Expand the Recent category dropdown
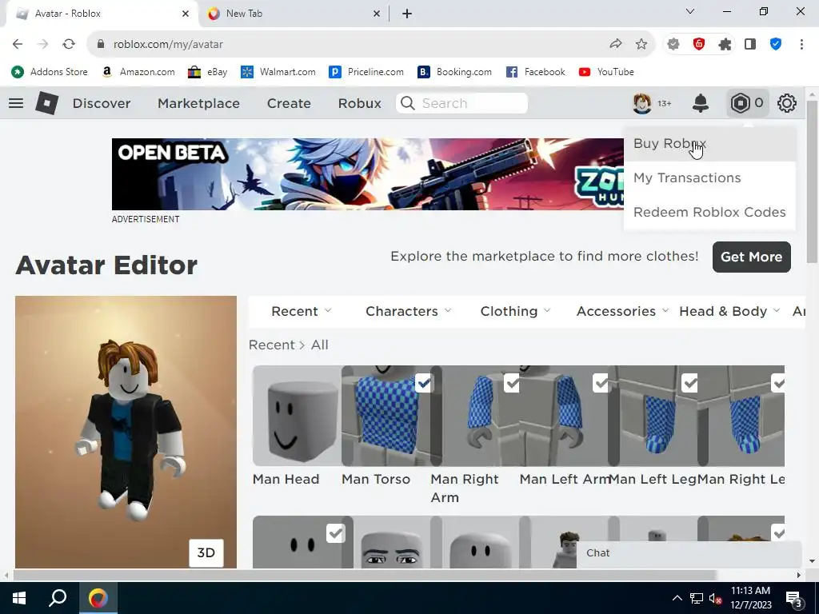 click(302, 311)
